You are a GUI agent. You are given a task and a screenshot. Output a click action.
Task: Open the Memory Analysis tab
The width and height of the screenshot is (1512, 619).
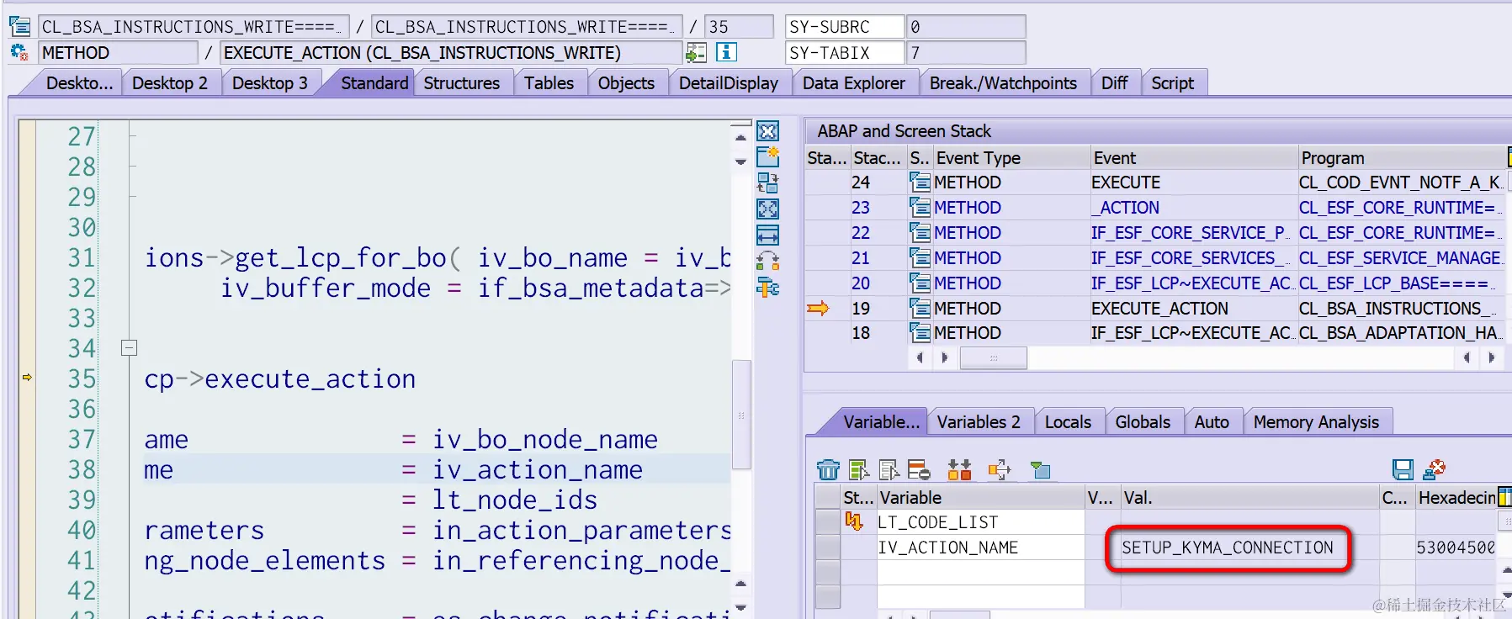tap(1316, 422)
